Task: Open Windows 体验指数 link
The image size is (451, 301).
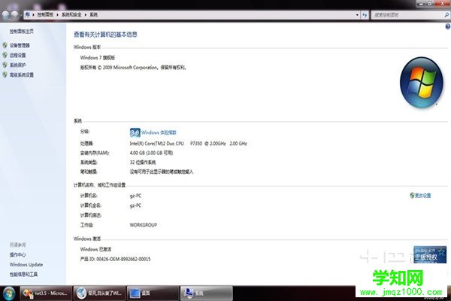Action: click(159, 132)
